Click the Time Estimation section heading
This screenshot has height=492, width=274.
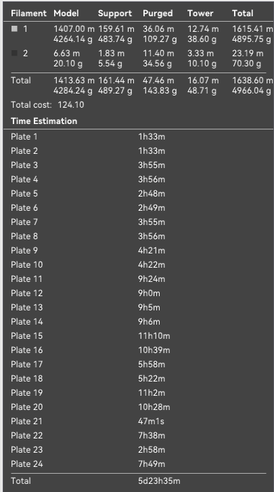coord(44,121)
